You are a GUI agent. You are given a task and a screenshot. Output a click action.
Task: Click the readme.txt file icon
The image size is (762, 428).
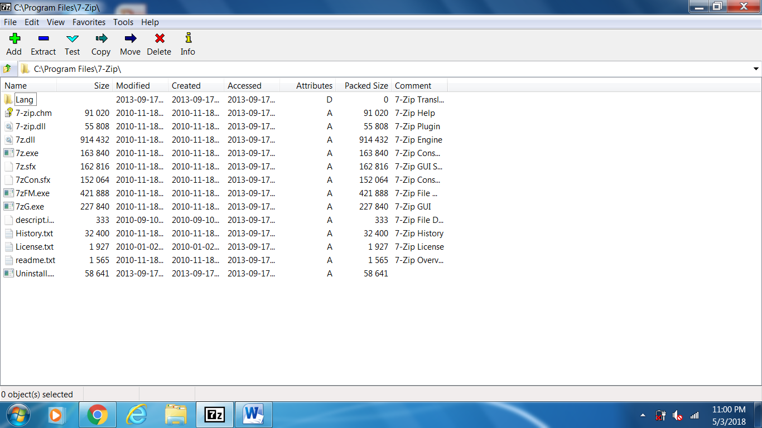point(8,260)
